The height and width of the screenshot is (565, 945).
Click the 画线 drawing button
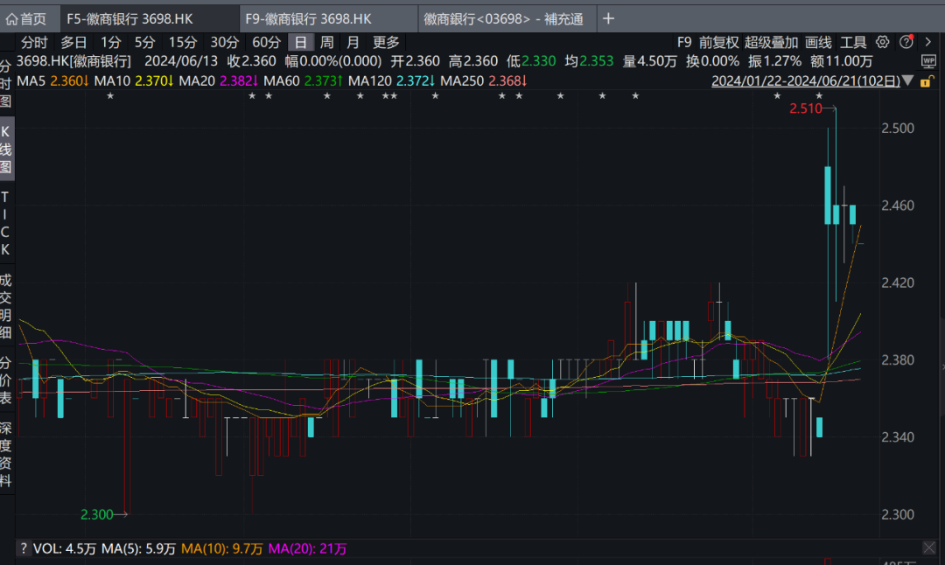[x=818, y=42]
